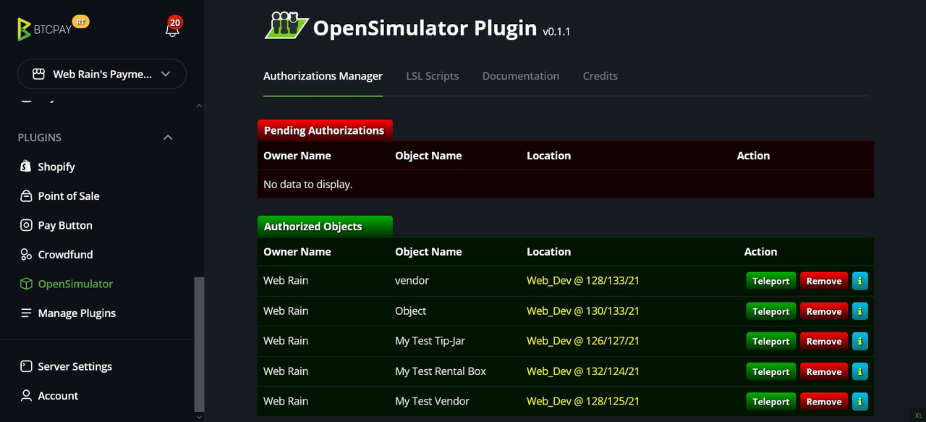Click the OpenSimulator Plugin header logo
This screenshot has height=422, width=926.
(286, 25)
